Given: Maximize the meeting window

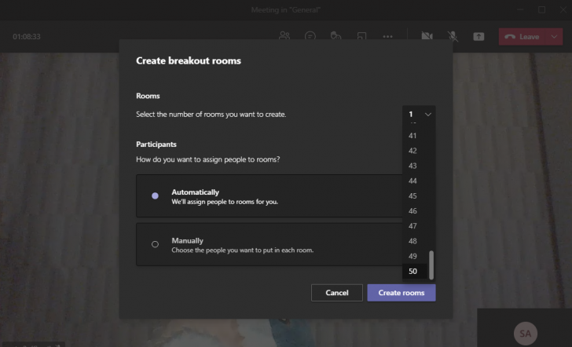Looking at the screenshot, I should (541, 10).
